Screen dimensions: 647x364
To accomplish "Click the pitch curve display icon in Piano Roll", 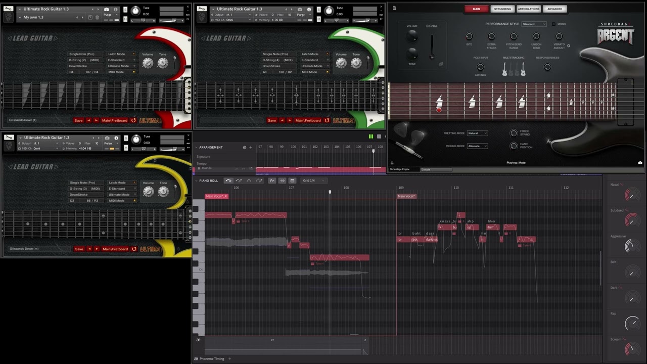I will (x=272, y=180).
